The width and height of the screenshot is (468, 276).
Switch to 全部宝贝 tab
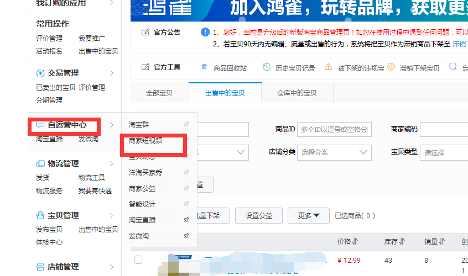(x=159, y=93)
